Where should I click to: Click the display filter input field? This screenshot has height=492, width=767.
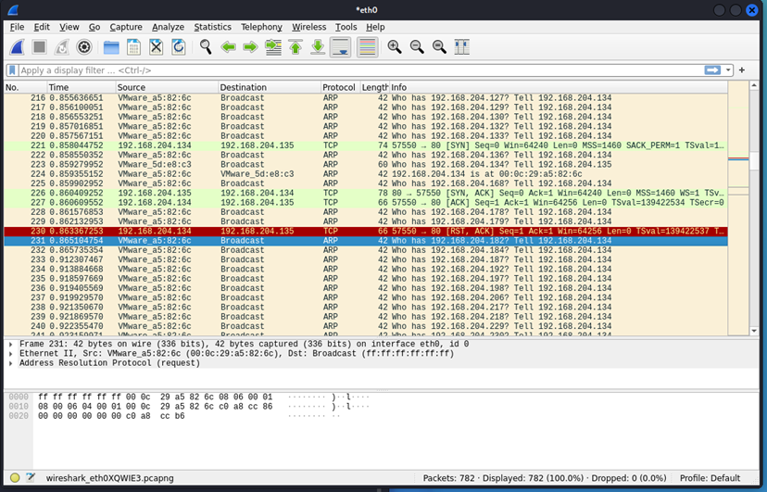pos(352,70)
